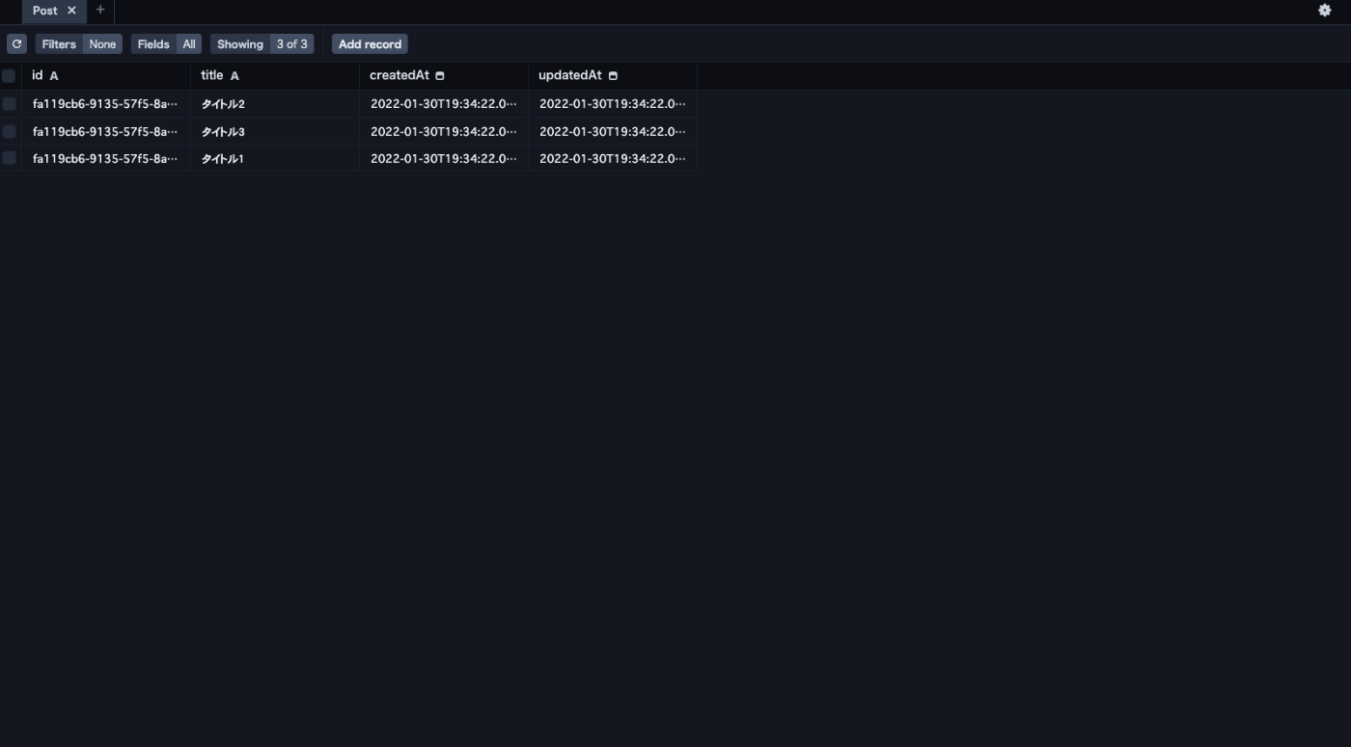The height and width of the screenshot is (747, 1351).
Task: Close the Post tab
Action: pos(71,11)
